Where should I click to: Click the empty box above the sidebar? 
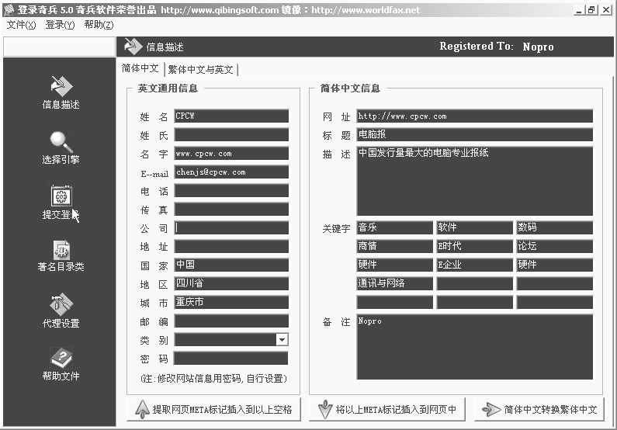(x=60, y=47)
